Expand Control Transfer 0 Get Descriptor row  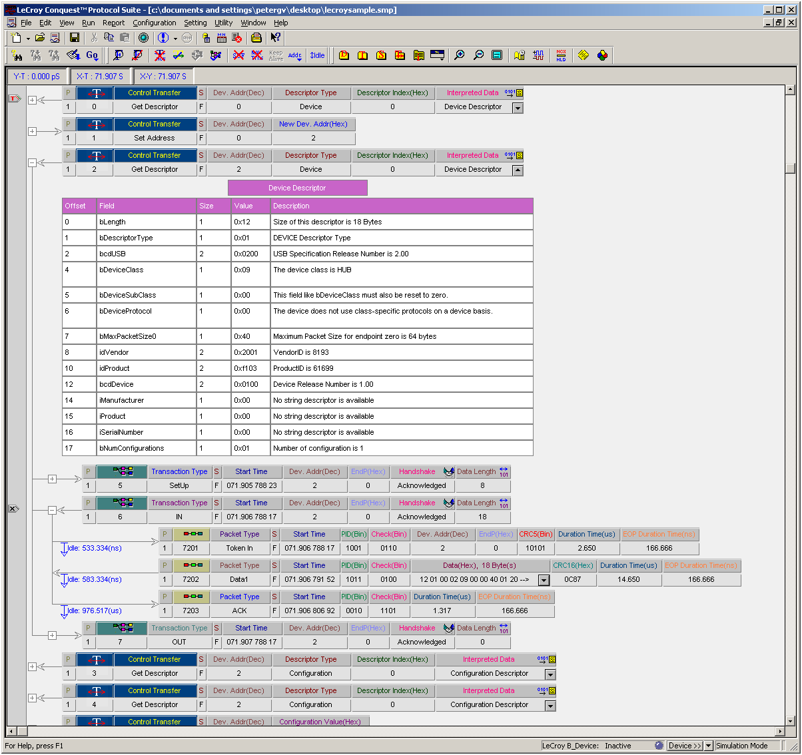tap(32, 100)
